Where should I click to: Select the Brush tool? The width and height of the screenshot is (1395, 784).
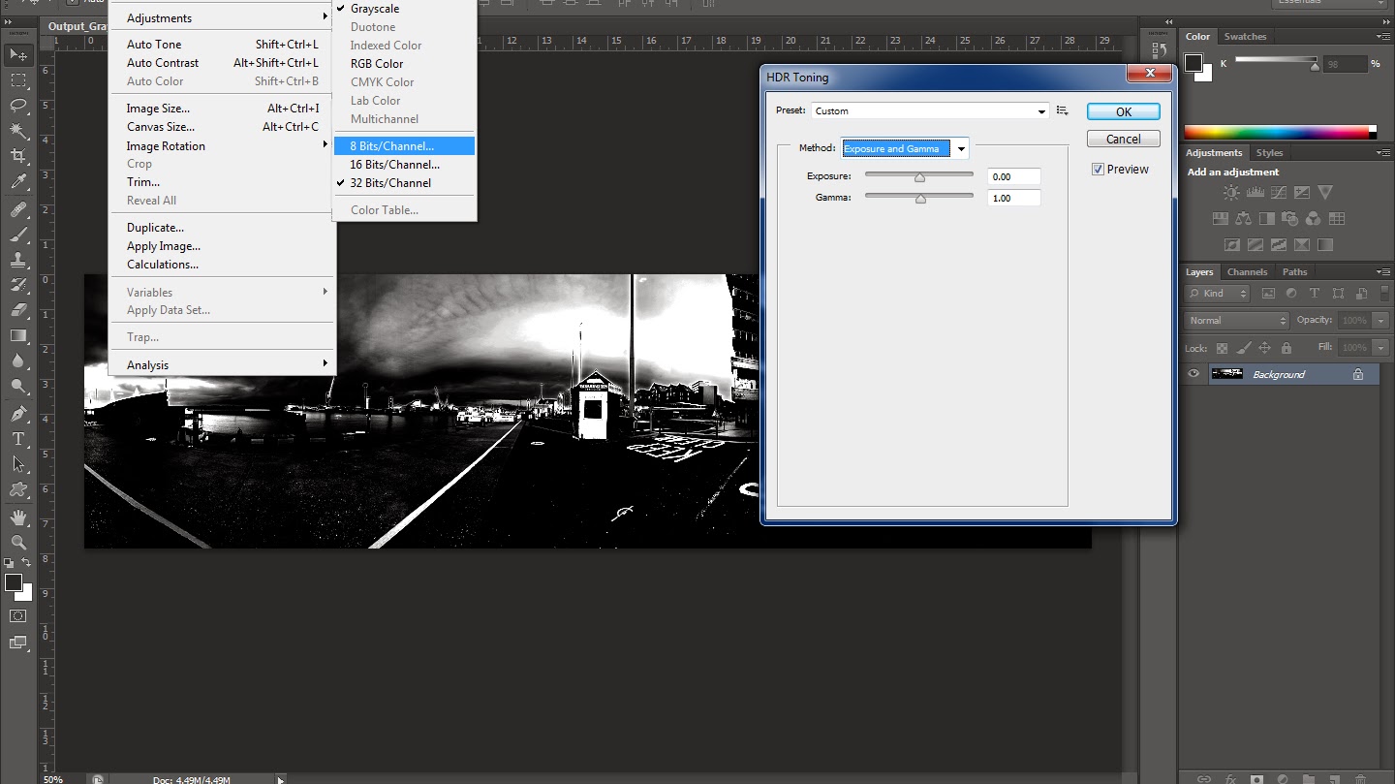(x=18, y=235)
